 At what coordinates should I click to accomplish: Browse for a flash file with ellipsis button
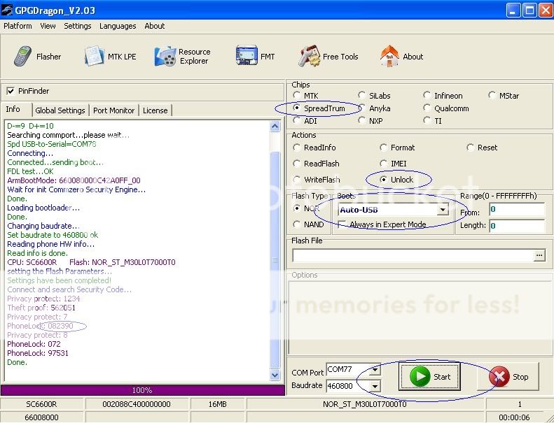click(x=539, y=255)
